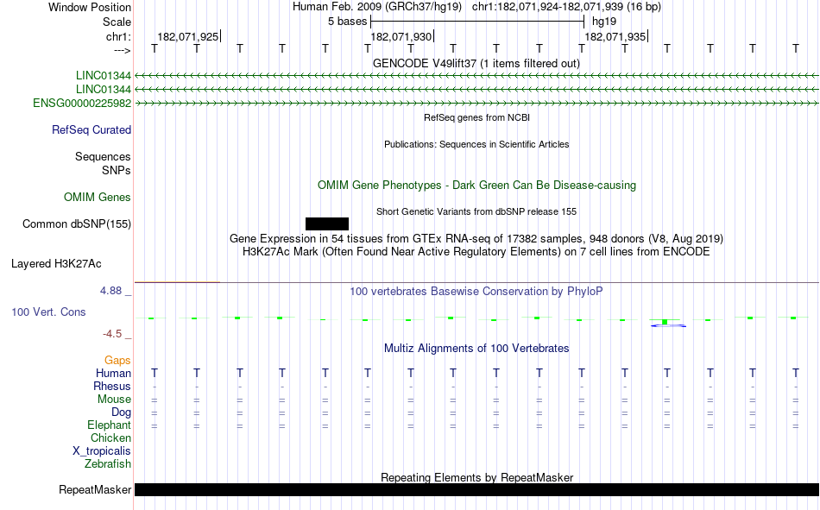This screenshot has height=510, width=820.
Task: Click the black RepeatMasker element bar
Action: pos(476,489)
